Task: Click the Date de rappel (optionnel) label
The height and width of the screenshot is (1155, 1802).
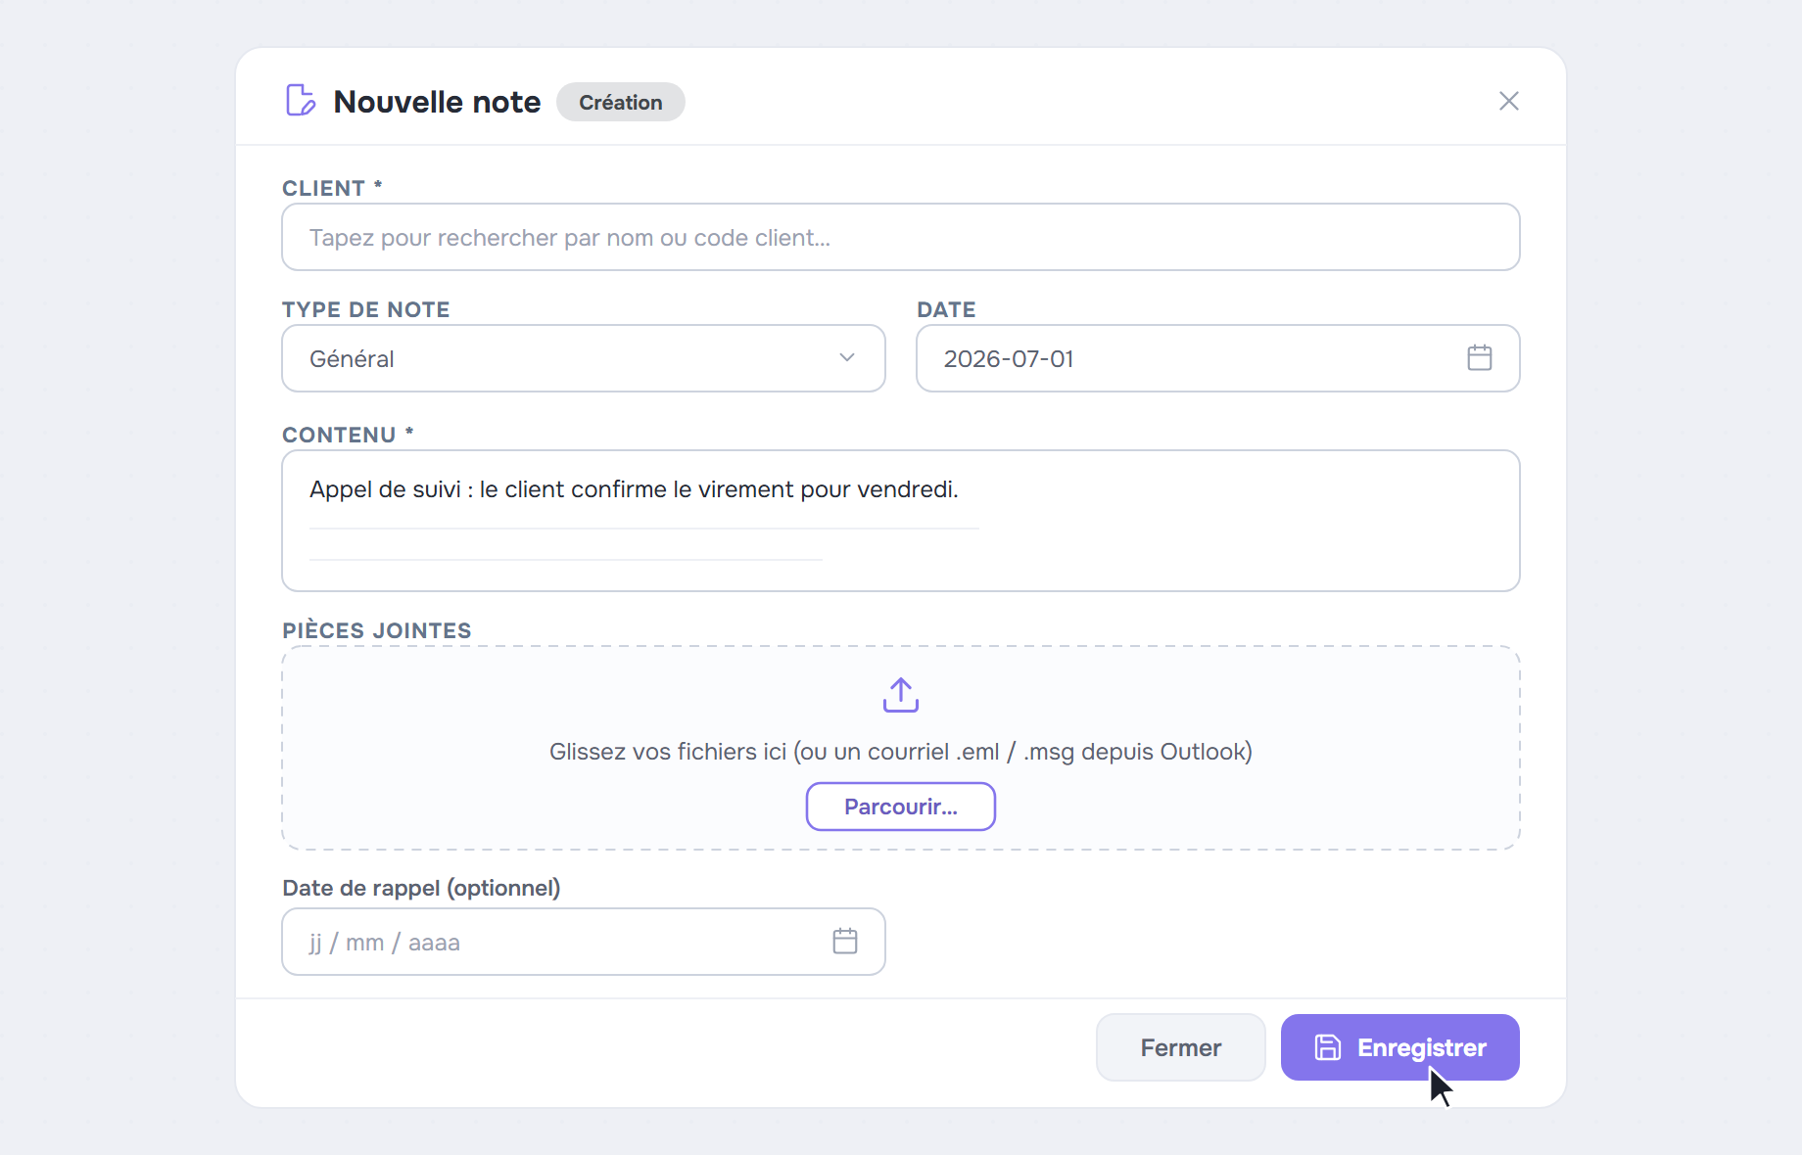Action: pyautogui.click(x=421, y=888)
